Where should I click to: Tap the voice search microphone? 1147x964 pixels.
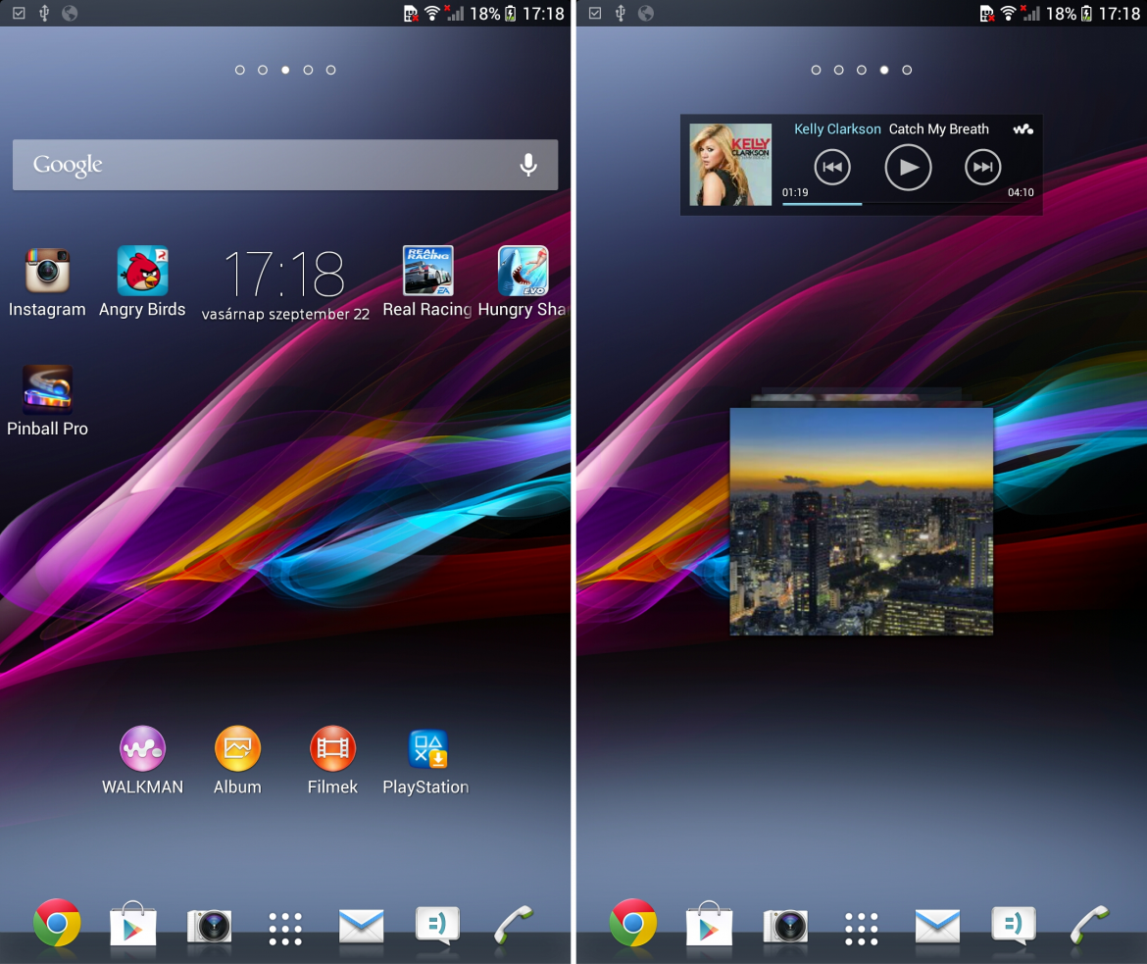[528, 165]
